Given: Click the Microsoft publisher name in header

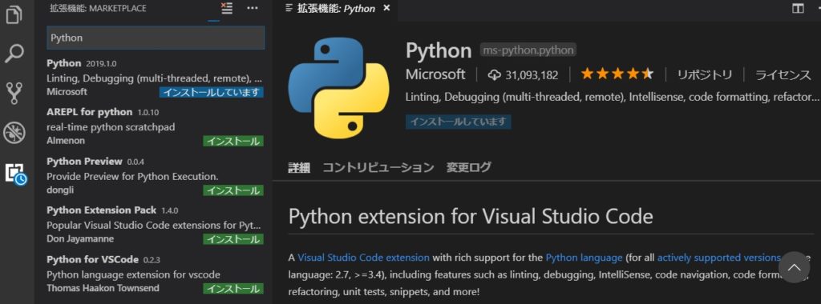Looking at the screenshot, I should 435,74.
